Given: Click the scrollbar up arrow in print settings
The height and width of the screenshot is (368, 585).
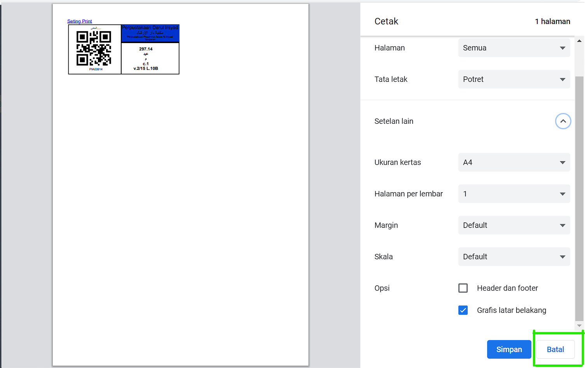Looking at the screenshot, I should 579,41.
